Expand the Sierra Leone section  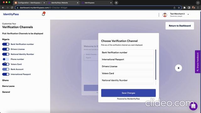pyautogui.click(x=8, y=86)
